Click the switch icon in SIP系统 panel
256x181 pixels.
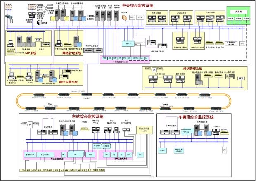click(45, 44)
